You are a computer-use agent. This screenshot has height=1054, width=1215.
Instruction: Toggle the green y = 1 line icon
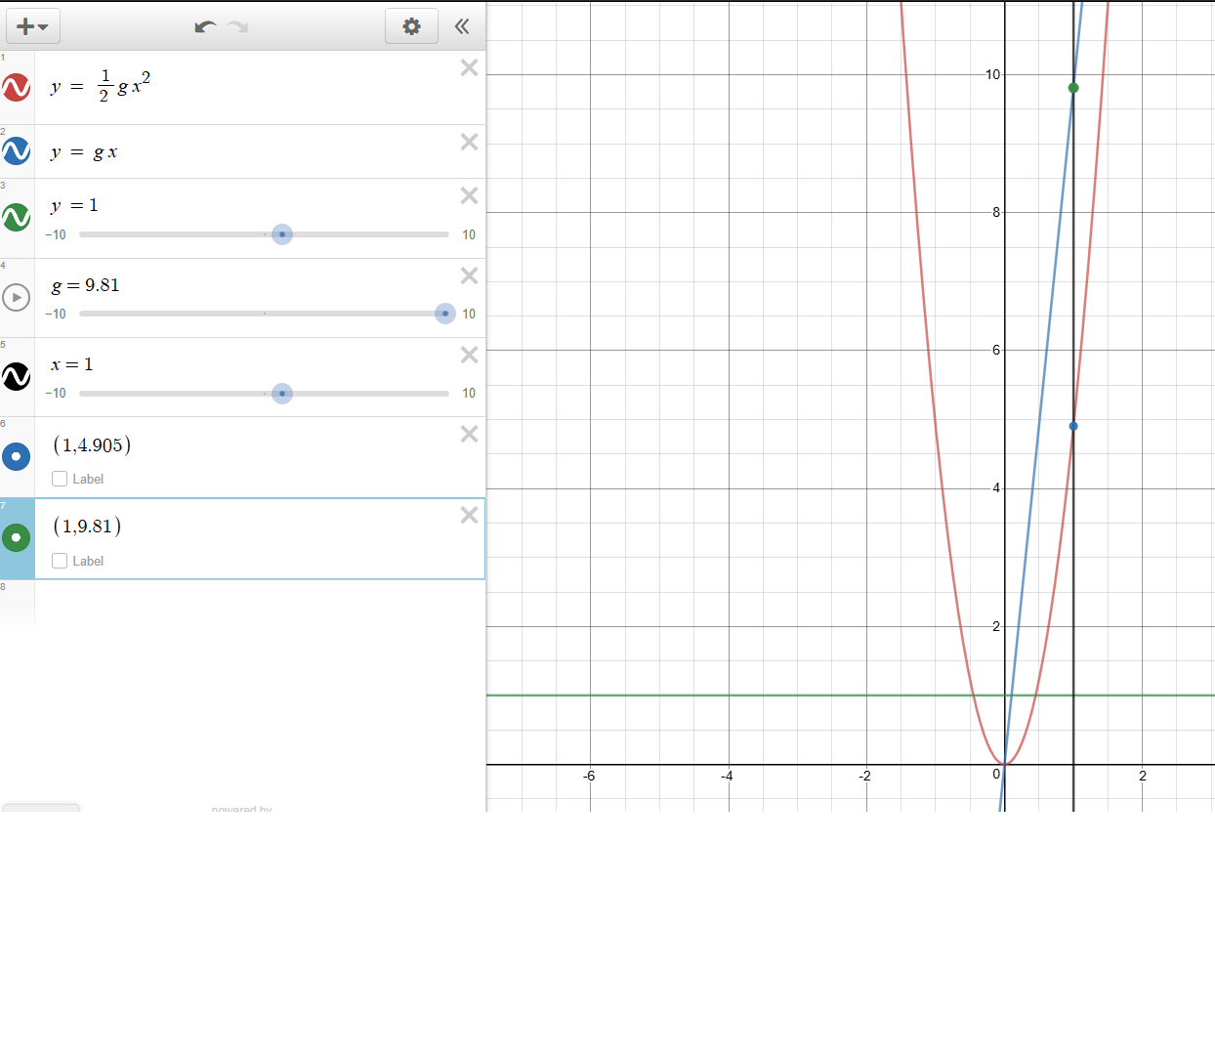point(17,217)
